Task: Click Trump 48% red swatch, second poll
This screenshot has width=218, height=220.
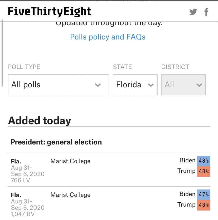Action: click(x=204, y=205)
